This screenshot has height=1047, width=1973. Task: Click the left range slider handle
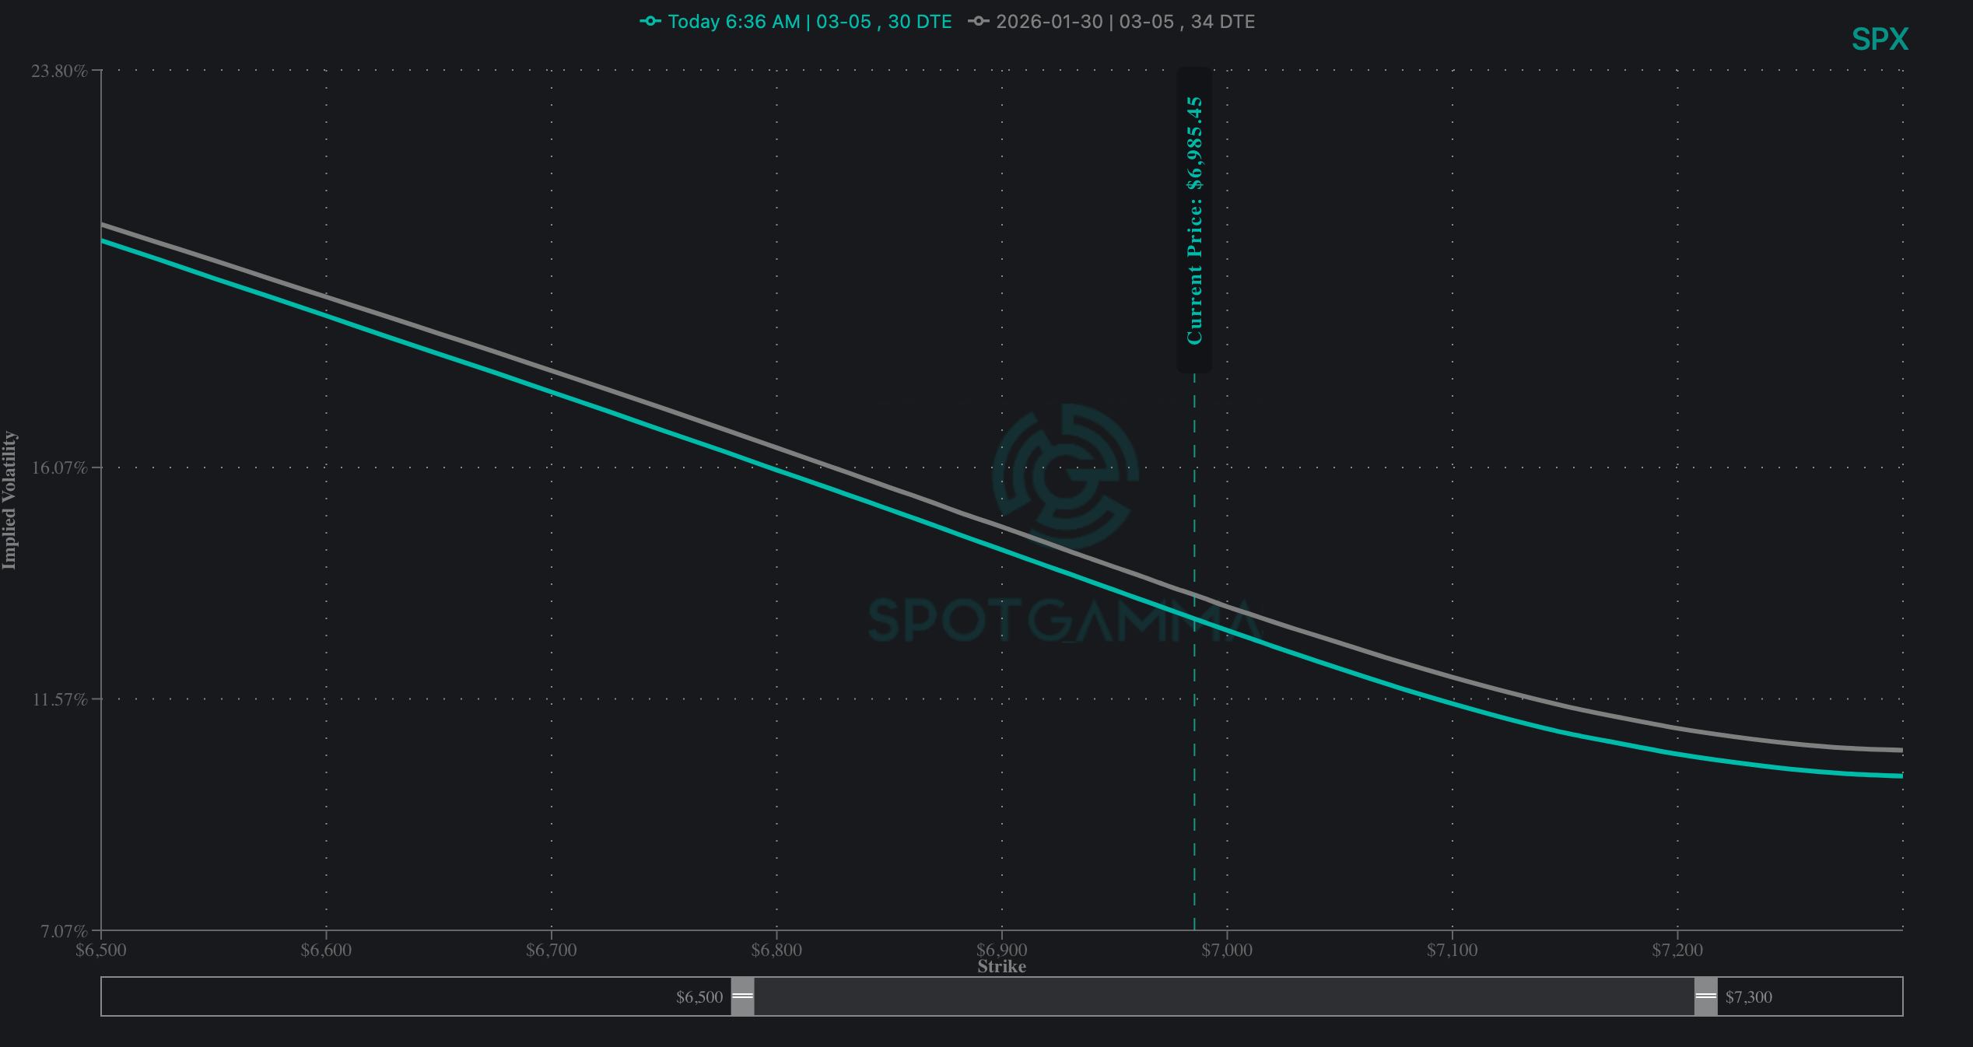point(742,996)
